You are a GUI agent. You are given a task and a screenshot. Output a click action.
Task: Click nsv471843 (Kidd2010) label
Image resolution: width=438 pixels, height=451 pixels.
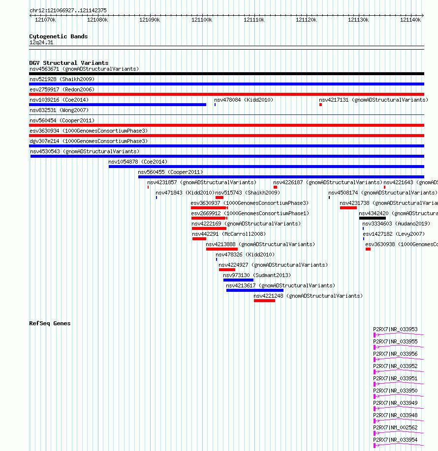click(x=185, y=193)
